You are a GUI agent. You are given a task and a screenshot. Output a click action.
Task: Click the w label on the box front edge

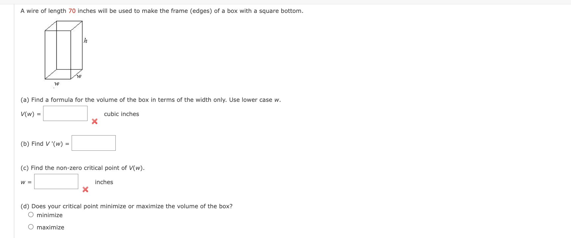[79, 76]
